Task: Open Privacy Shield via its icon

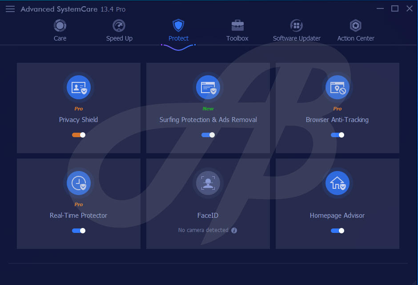Action: (79, 87)
